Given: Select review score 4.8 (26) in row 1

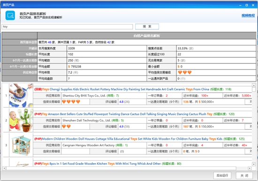Looking at the screenshot, I should pyautogui.click(x=124, y=102).
